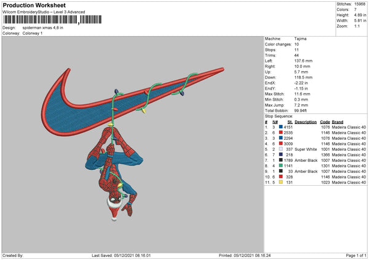Click the barcode under Production Worksheet title
Screen dimensions: 369x260
(52, 20)
